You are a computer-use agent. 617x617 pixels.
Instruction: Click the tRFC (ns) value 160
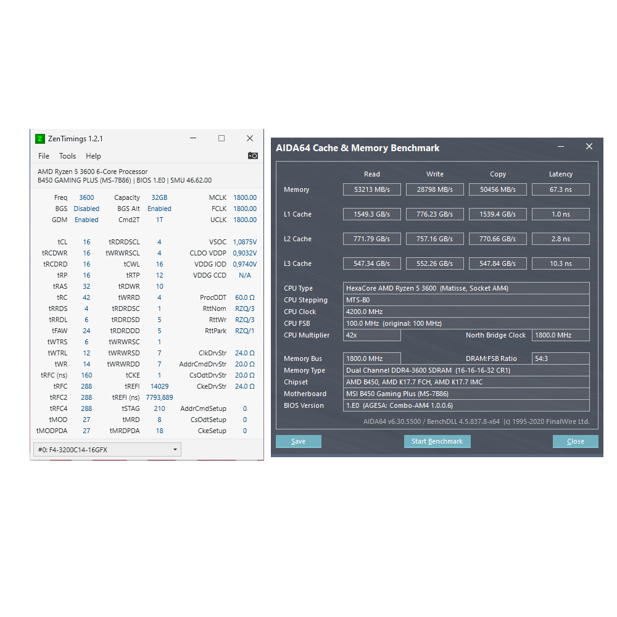[x=86, y=375]
